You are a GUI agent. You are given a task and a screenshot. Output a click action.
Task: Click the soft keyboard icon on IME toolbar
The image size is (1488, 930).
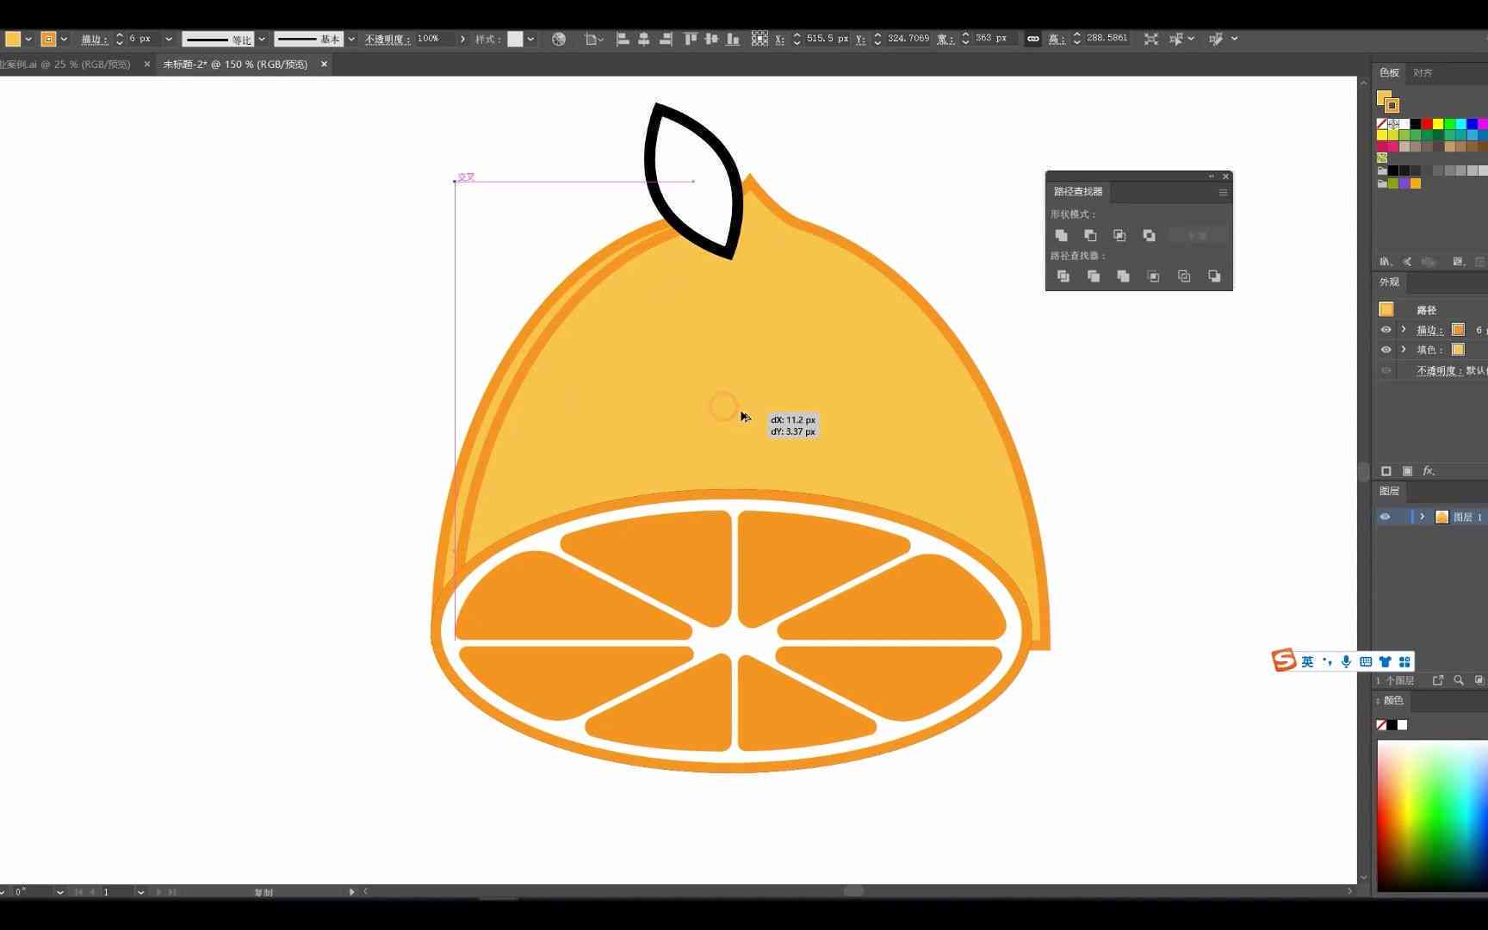point(1366,661)
